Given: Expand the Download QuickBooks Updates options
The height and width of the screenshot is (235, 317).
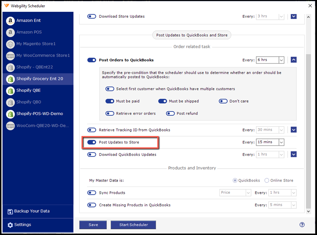Looking at the screenshot, I should pyautogui.click(x=294, y=155).
